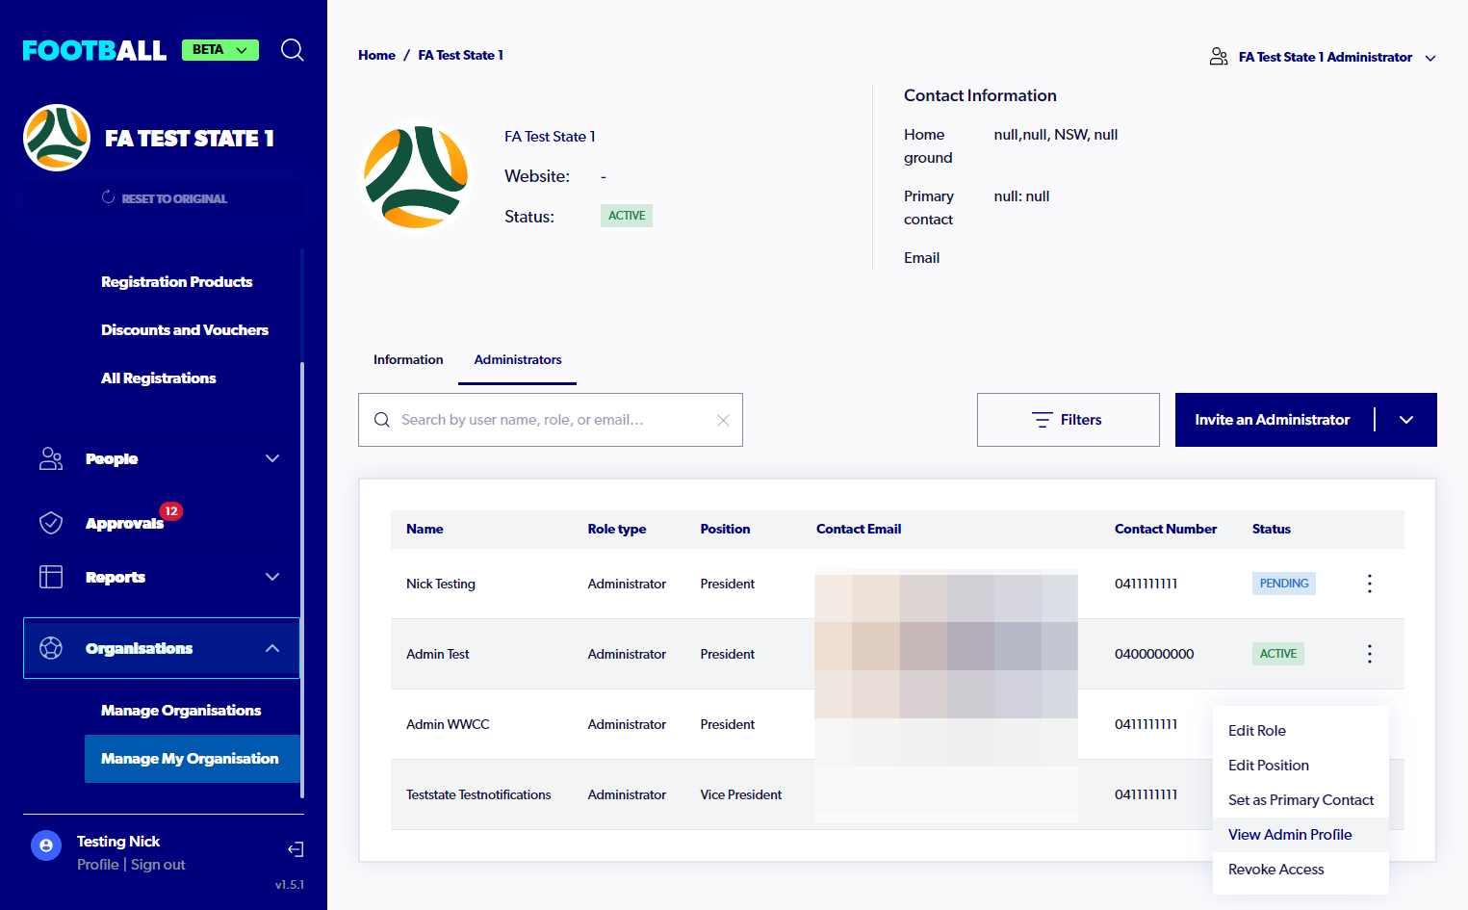Open Registration Products in sidebar
1468x910 pixels.
[x=177, y=282]
